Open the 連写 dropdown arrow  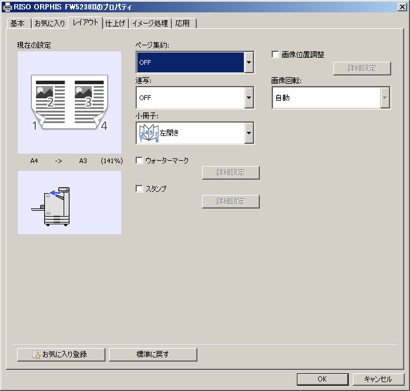249,98
